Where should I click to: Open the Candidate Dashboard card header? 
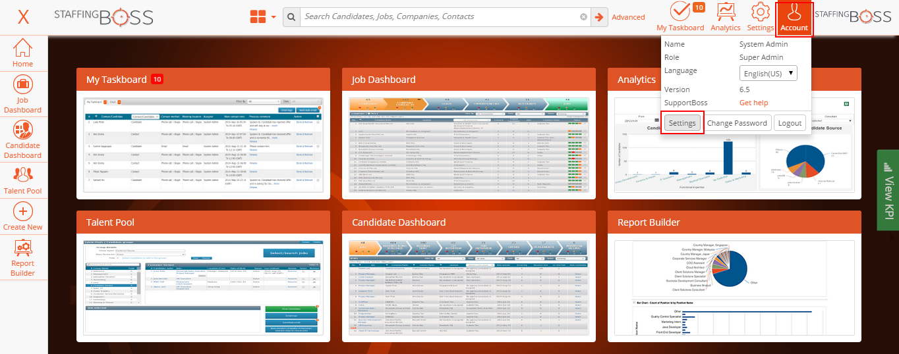[x=469, y=222]
